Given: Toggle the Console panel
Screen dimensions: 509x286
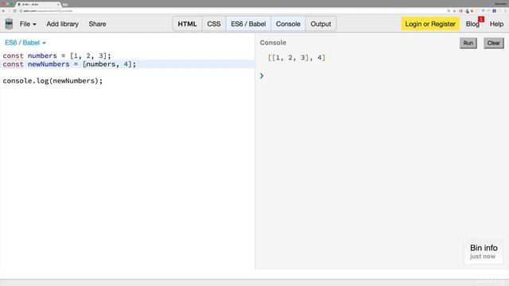Looking at the screenshot, I should coord(288,24).
